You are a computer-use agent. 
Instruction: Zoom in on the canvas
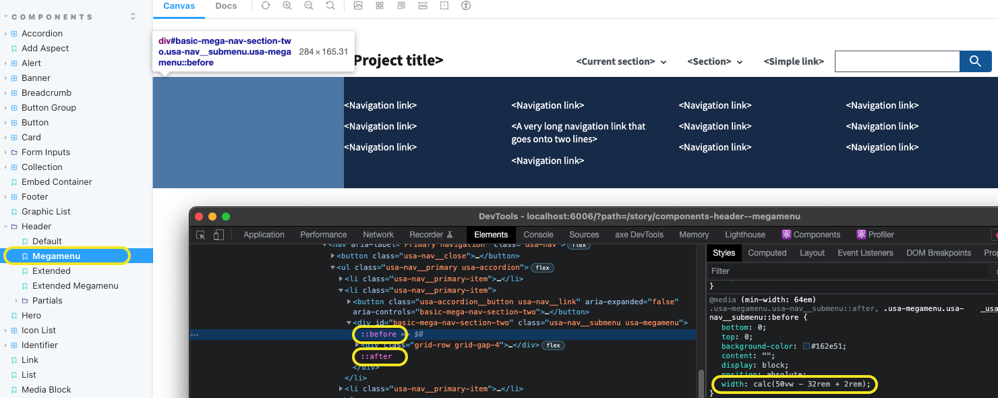[287, 5]
